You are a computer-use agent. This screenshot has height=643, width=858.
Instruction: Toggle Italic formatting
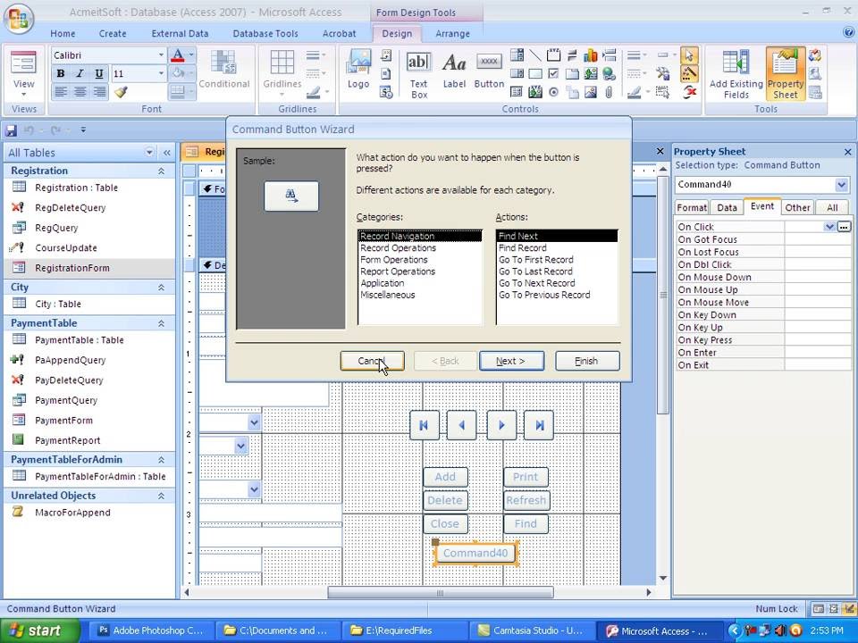(x=80, y=73)
